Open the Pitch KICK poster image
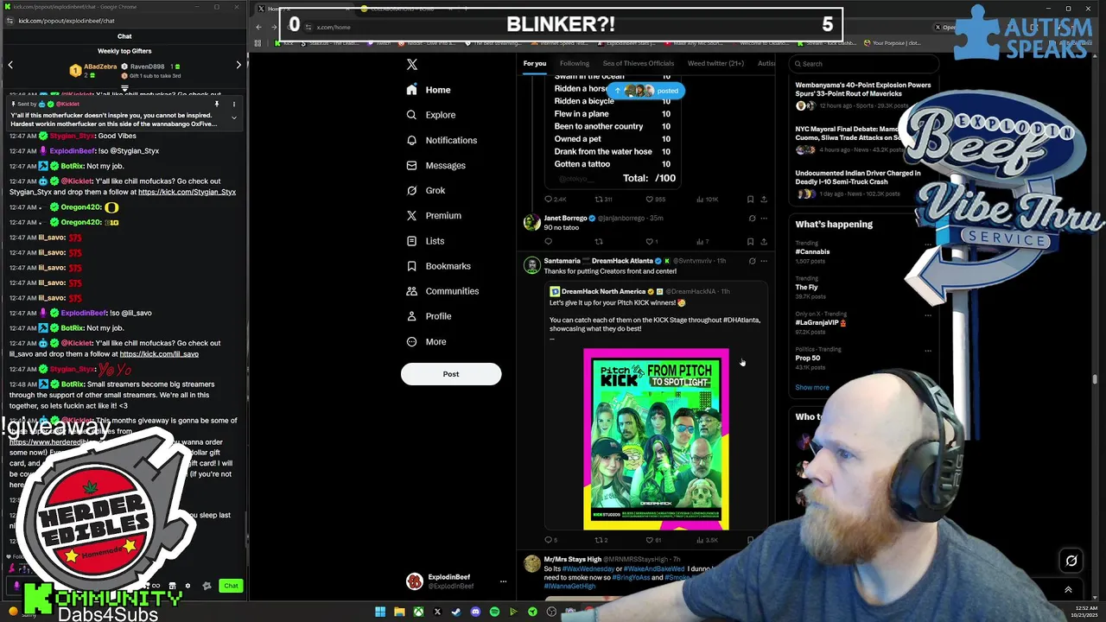The width and height of the screenshot is (1106, 622). [x=656, y=439]
